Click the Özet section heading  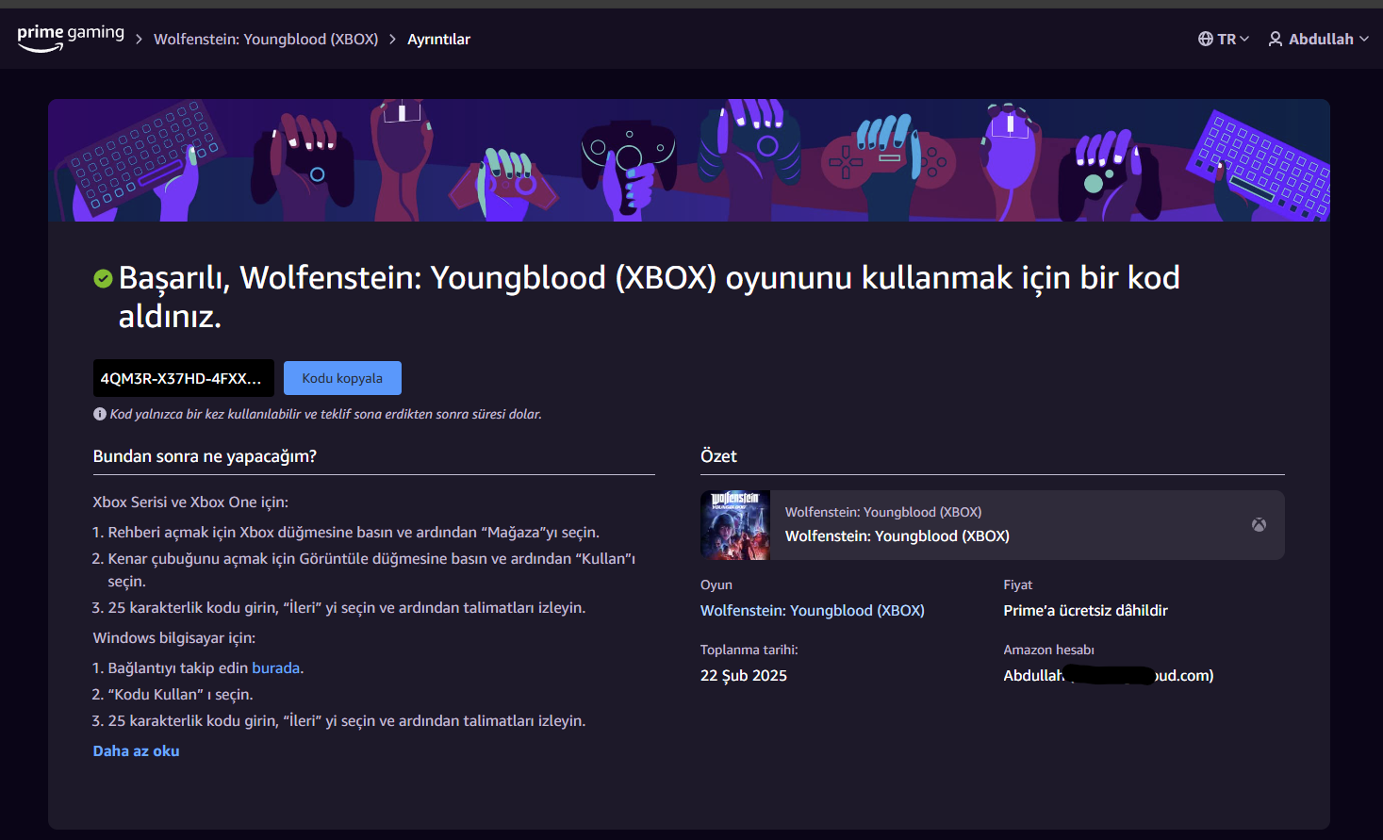(x=718, y=456)
